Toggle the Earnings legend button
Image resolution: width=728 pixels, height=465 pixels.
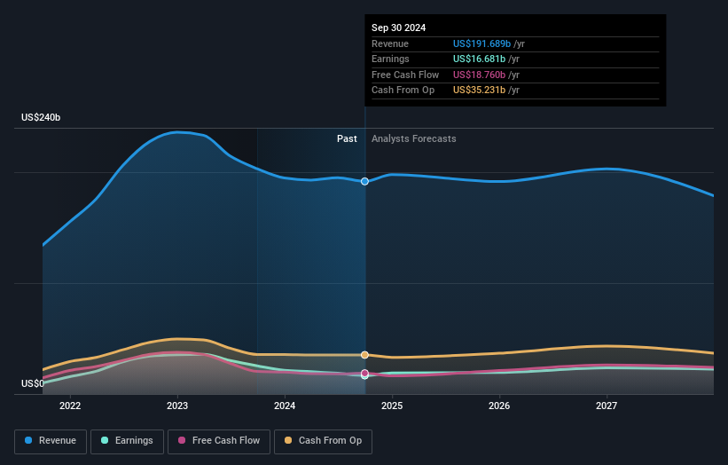pos(127,441)
